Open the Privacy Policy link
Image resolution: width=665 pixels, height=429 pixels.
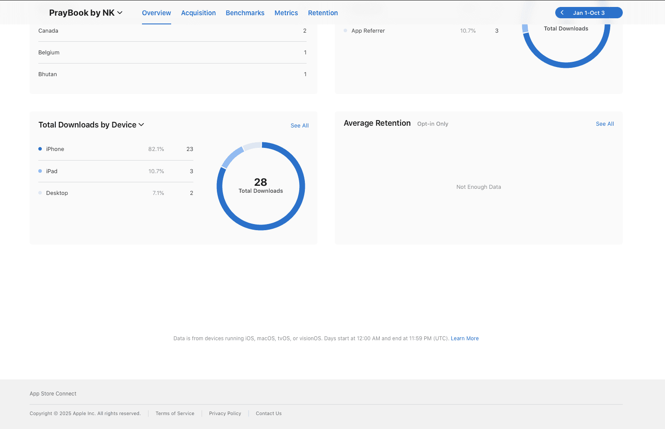pos(225,413)
